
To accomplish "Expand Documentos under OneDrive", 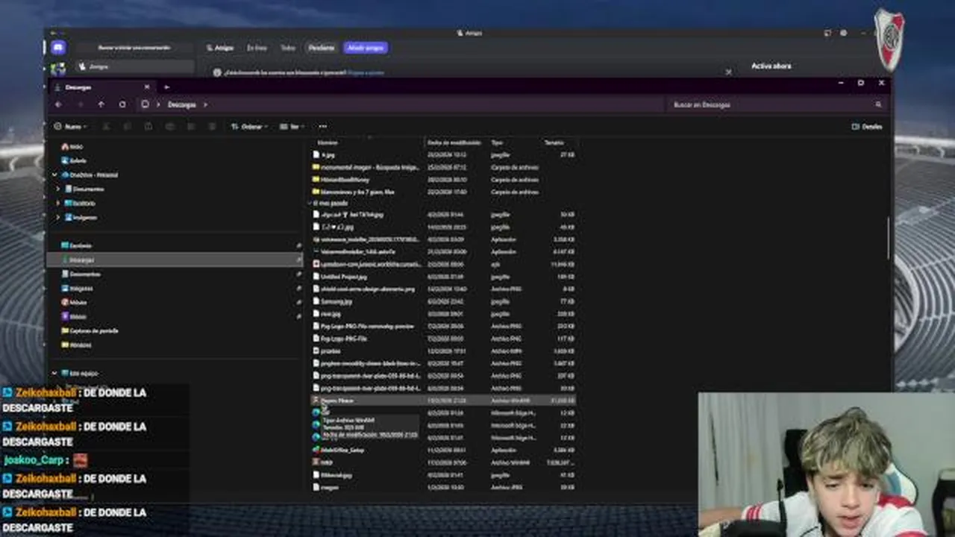I will 58,189.
